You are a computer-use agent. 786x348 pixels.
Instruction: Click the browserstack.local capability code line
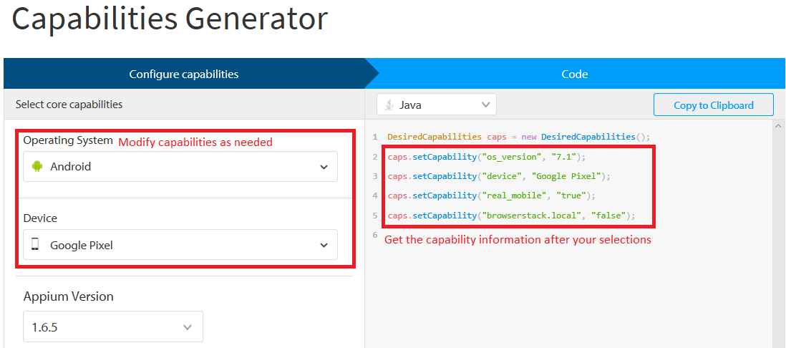[511, 216]
